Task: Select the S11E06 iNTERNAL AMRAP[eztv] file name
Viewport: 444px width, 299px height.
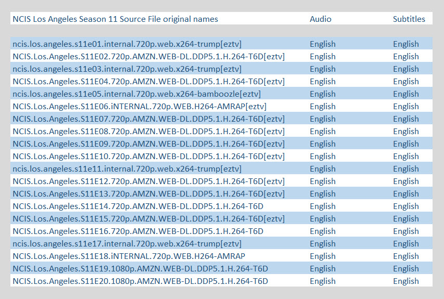Action: 139,107
